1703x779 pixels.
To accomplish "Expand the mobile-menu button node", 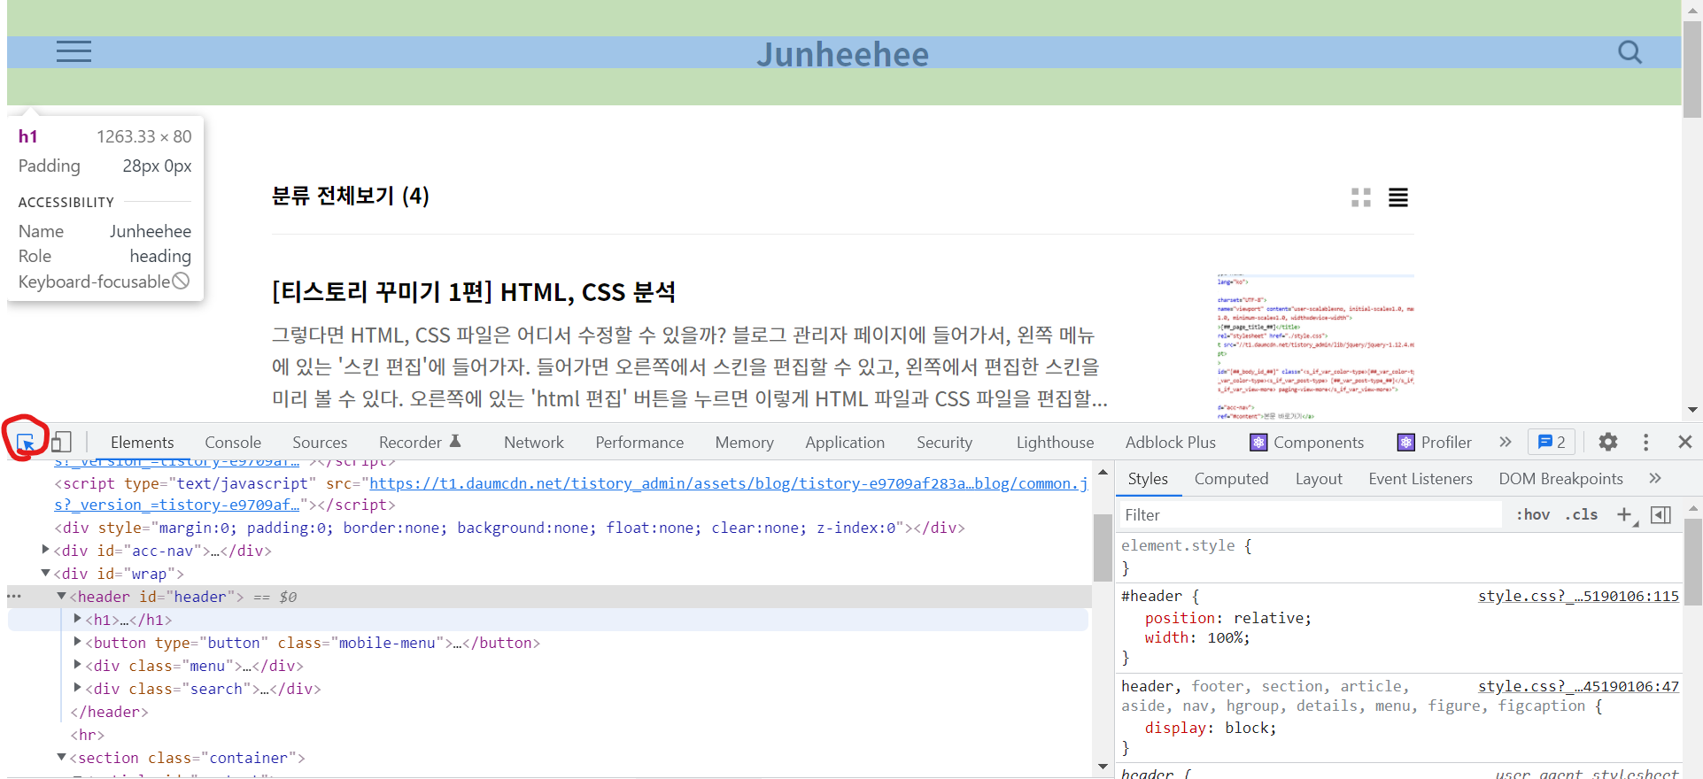I will pyautogui.click(x=77, y=642).
